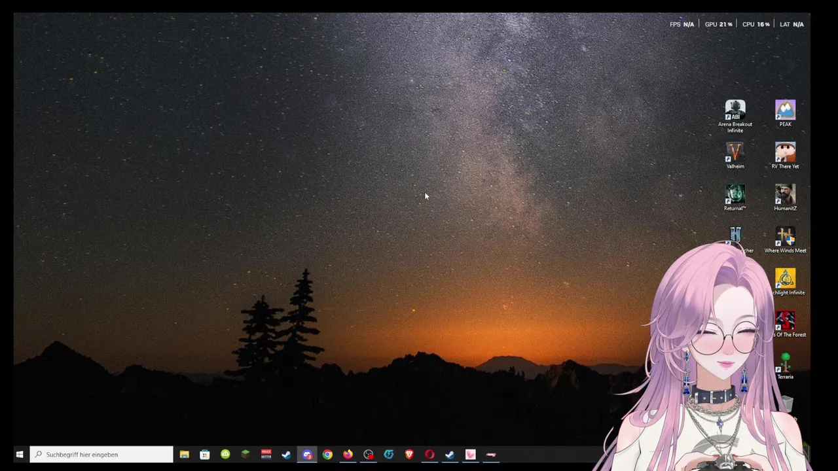The image size is (838, 471).
Task: Select the RV There Yet shortcut
Action: click(x=785, y=156)
